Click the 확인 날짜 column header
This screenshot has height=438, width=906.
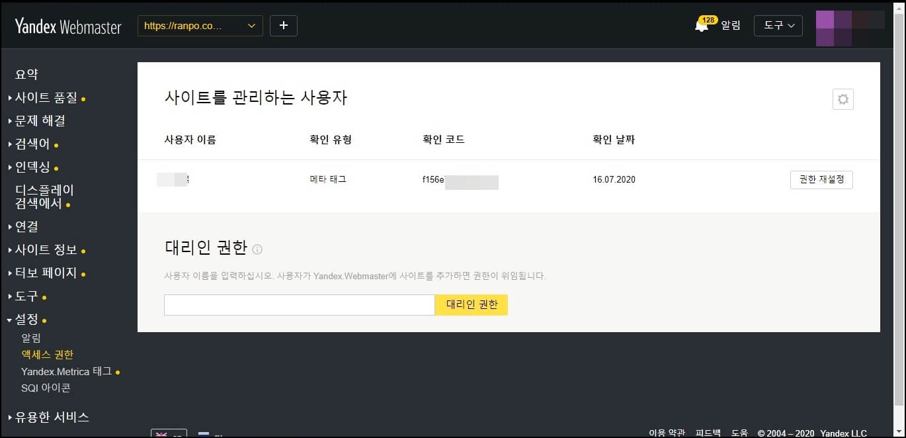[x=614, y=140]
